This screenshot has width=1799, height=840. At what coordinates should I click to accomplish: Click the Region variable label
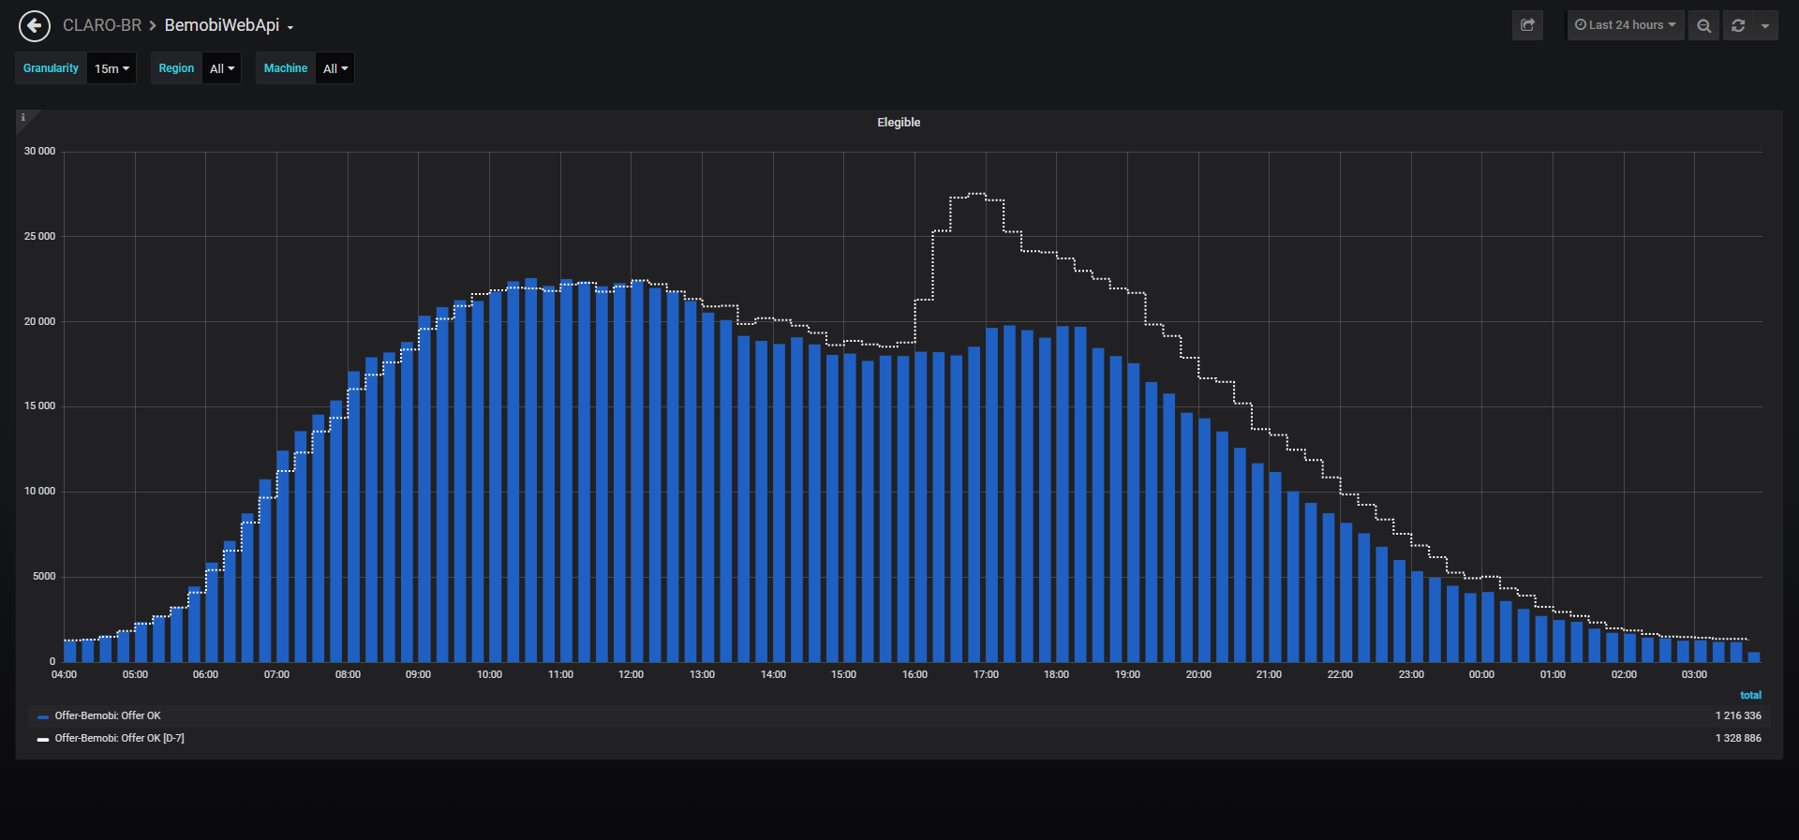[x=176, y=68]
